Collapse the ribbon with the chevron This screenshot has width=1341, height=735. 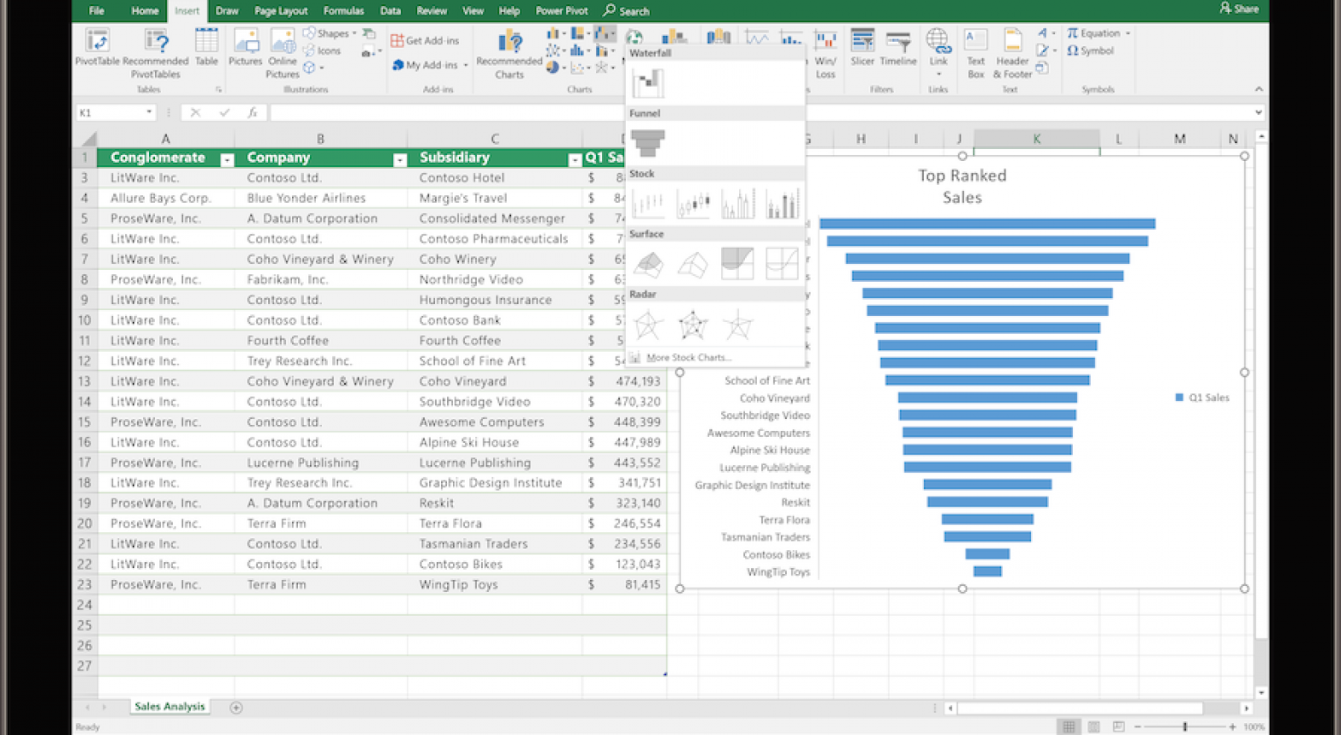(1259, 89)
